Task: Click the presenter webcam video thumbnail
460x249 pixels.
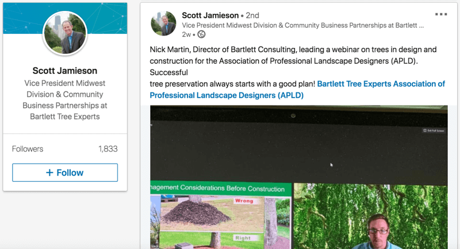Action: point(370,216)
